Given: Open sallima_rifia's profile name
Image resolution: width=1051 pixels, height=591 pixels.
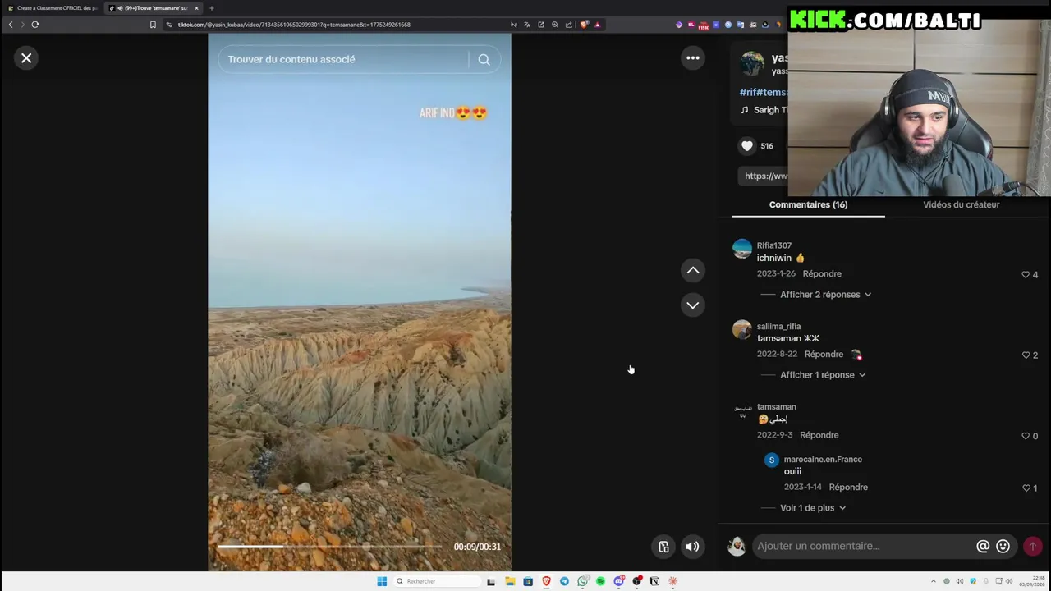Looking at the screenshot, I should pos(778,326).
